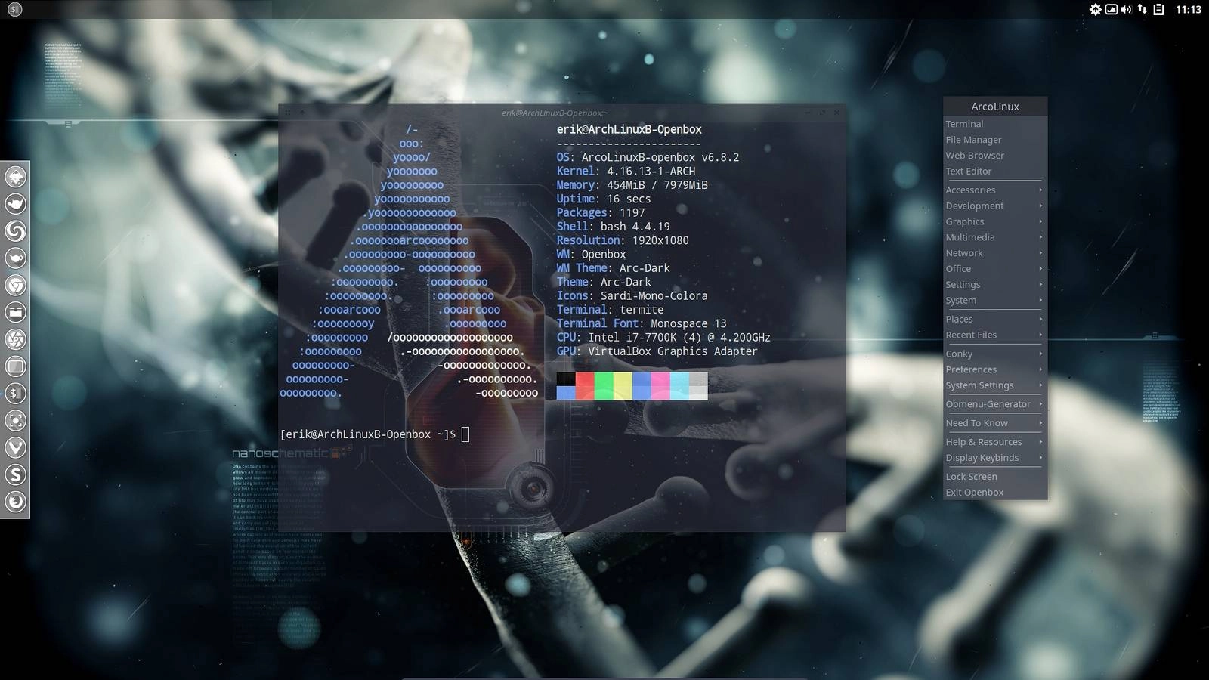Viewport: 1209px width, 680px height.
Task: Open the clipboard manager tray icon
Action: (1158, 9)
